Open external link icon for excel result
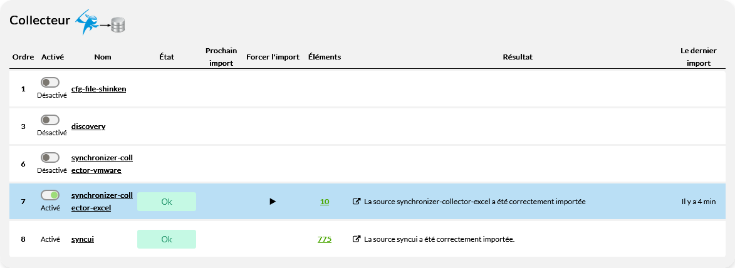Screen dimensions: 735x268 (x=357, y=202)
